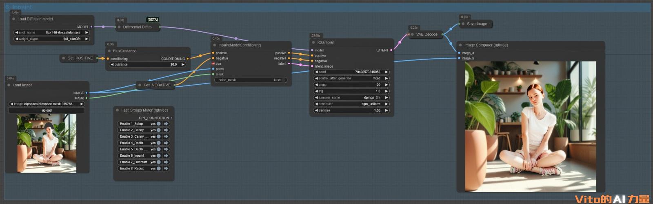The height and width of the screenshot is (204, 653).
Task: Open the unet_name model selector
Action: (51, 33)
